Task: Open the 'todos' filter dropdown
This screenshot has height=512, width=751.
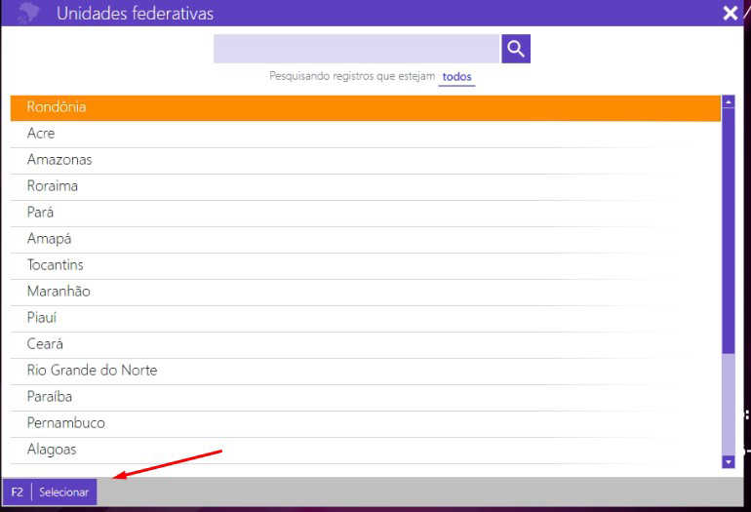Action: pos(456,77)
